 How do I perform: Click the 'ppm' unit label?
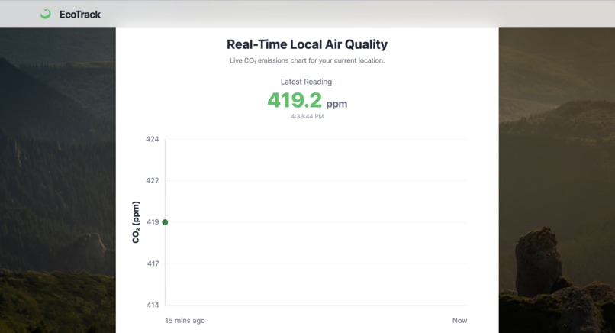pyautogui.click(x=336, y=104)
